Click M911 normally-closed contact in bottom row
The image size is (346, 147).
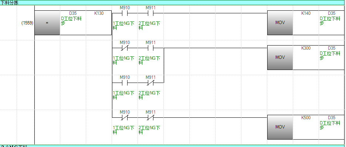[150, 118]
